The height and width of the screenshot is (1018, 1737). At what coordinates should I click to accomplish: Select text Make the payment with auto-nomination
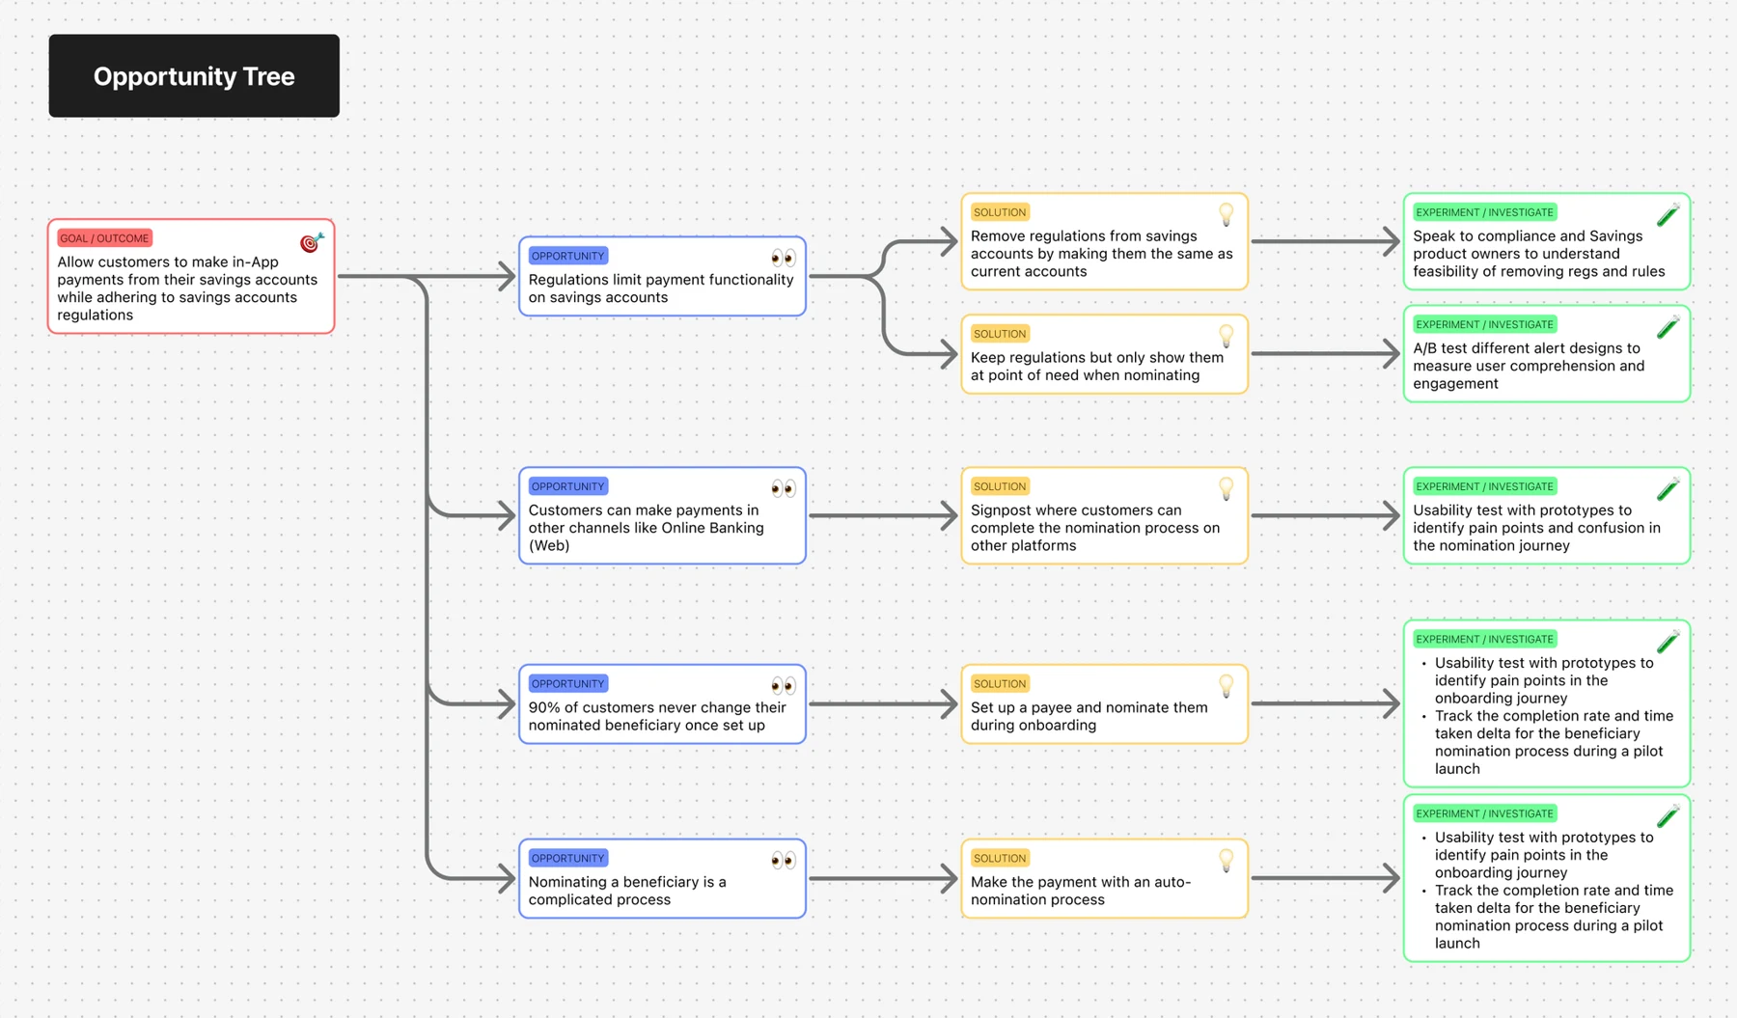click(1081, 891)
